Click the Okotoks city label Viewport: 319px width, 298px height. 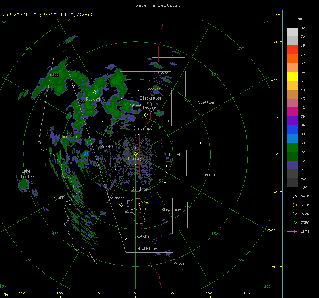click(x=142, y=236)
